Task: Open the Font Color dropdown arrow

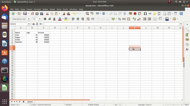Action: [63, 19]
